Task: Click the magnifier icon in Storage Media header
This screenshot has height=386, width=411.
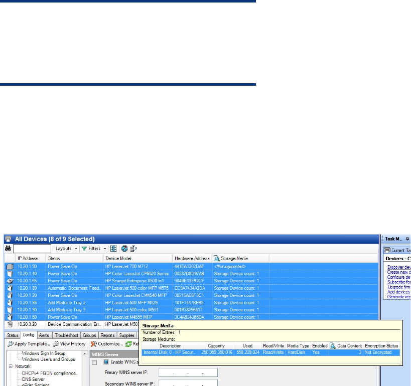Action: [x=217, y=259]
